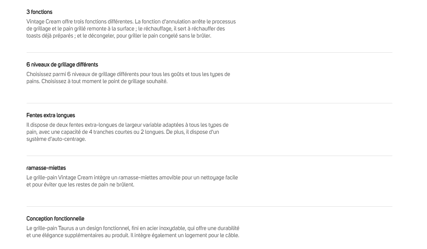Viewport: 427px width, 249px height.
Task: Click paragraph starting "Vintage Cream offre trois fonctions"
Action: (131, 29)
